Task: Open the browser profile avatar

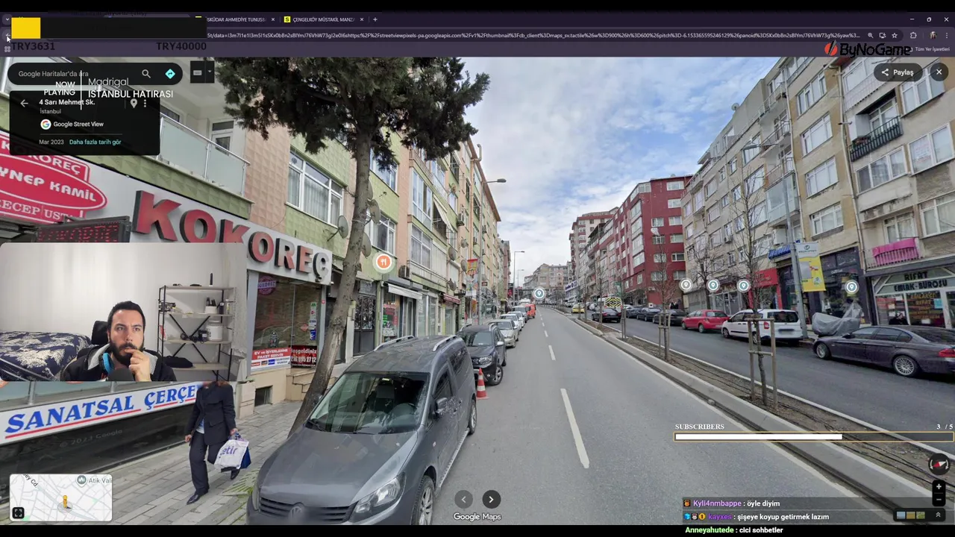Action: coord(933,35)
